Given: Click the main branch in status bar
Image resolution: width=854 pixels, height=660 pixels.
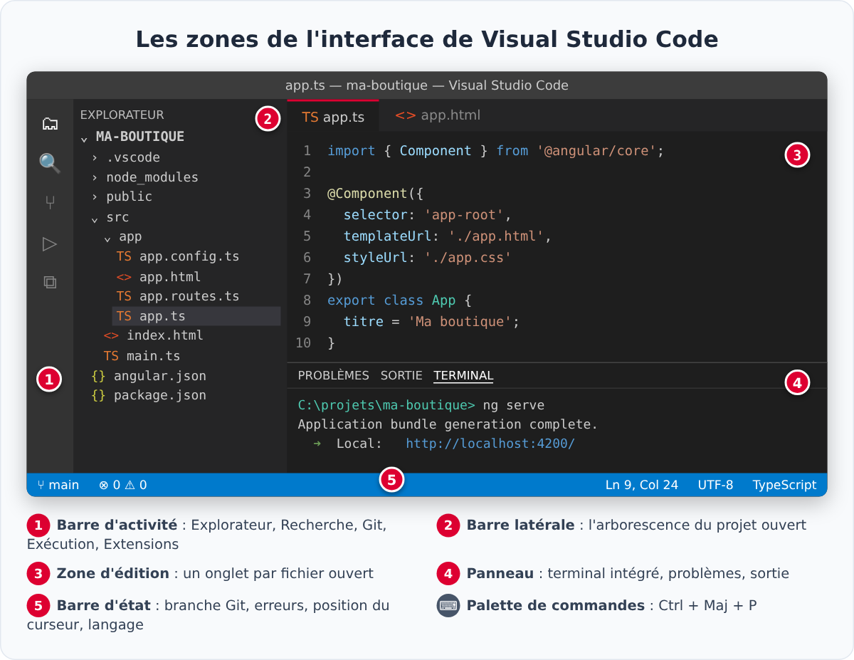Looking at the screenshot, I should click(58, 485).
